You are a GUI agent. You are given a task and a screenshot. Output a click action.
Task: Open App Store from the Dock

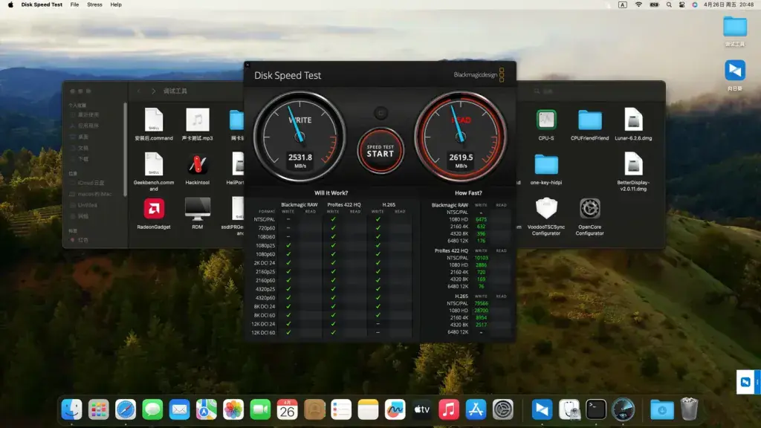click(476, 409)
